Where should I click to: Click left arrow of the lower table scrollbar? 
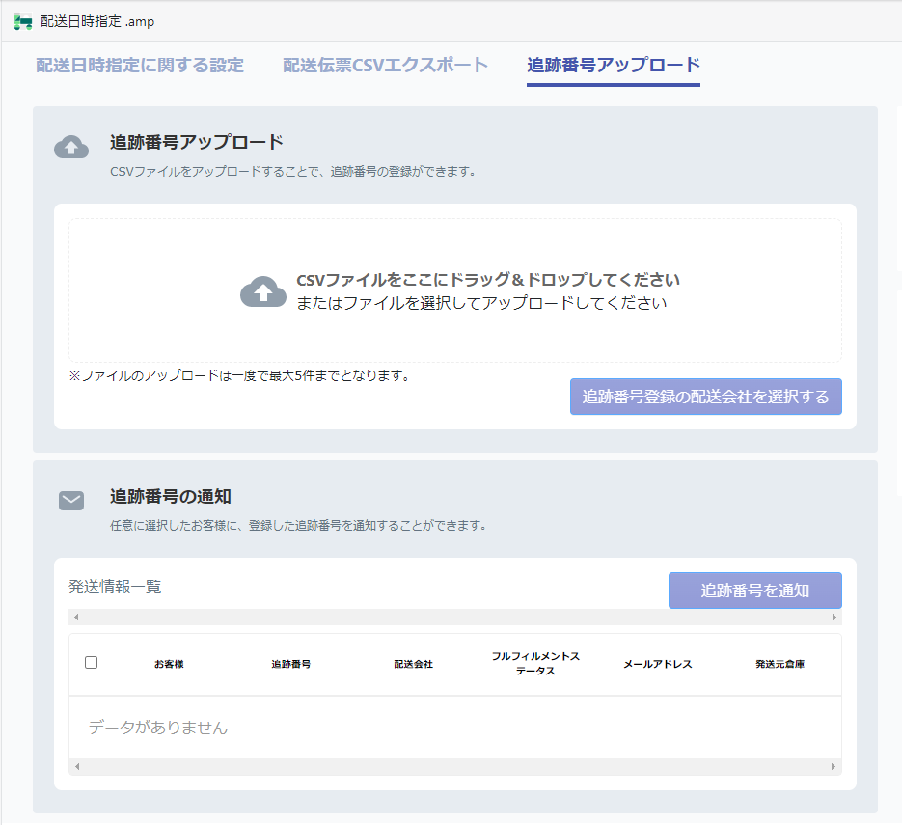[x=76, y=766]
